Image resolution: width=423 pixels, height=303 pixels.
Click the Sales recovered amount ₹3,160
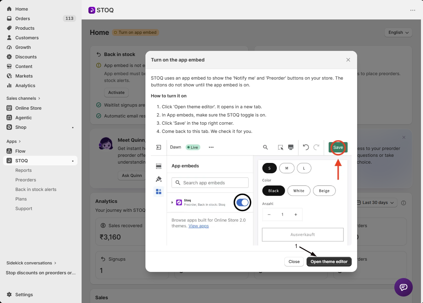click(x=110, y=237)
